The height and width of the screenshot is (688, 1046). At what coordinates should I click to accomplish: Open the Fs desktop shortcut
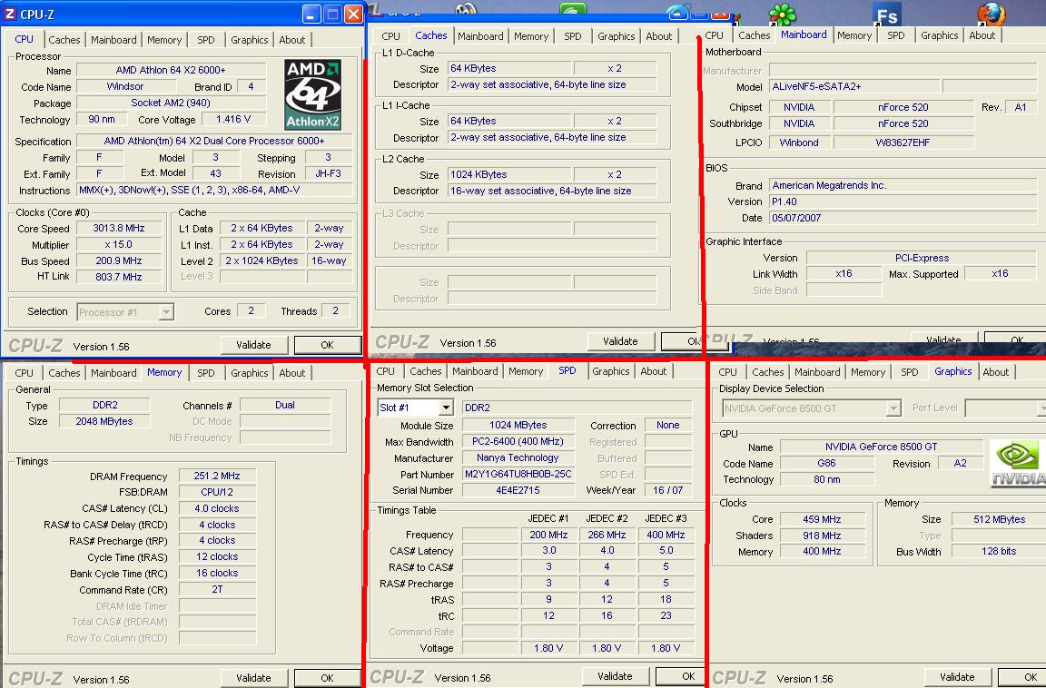pos(887,14)
